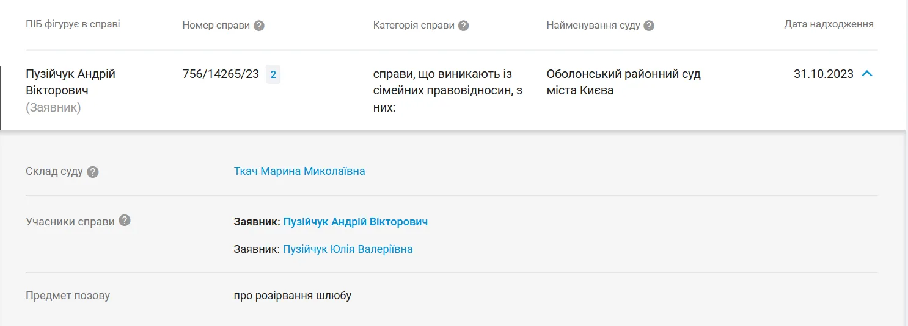The width and height of the screenshot is (908, 326).
Task: Collapse the expanded case row via chevron
Action: click(x=866, y=74)
